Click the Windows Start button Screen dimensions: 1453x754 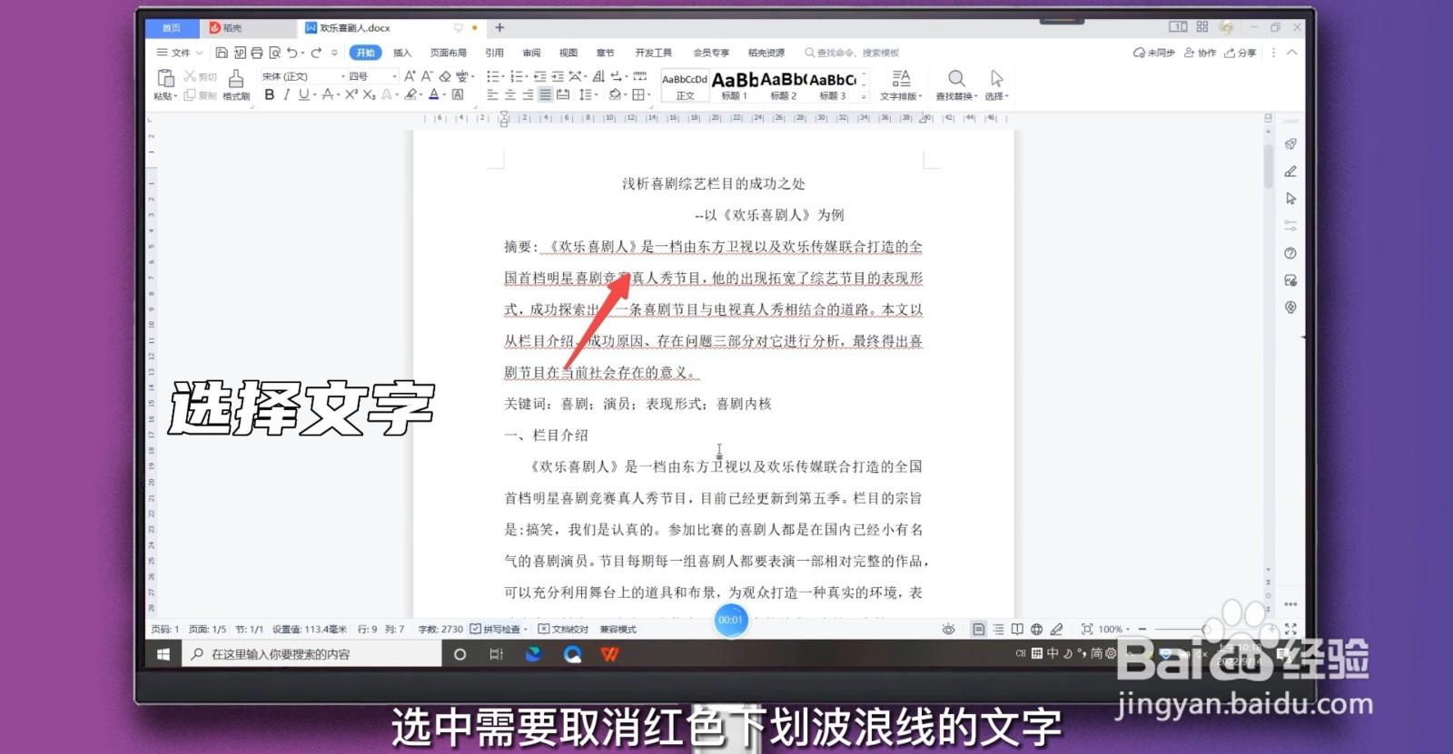tap(163, 654)
